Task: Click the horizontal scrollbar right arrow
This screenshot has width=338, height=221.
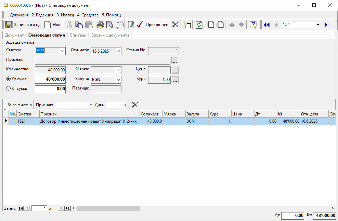Action: tap(333, 208)
